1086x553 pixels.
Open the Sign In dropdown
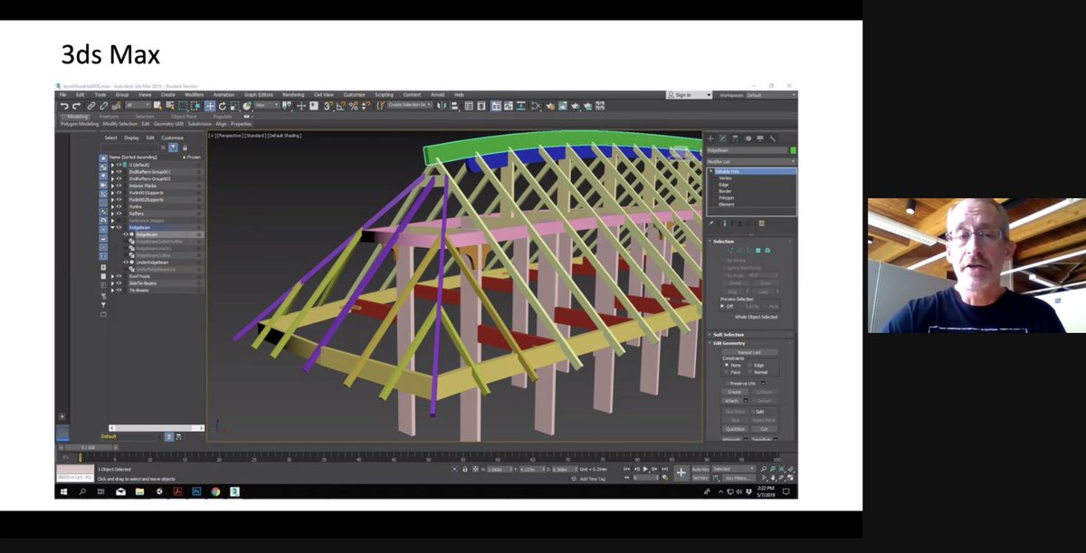pyautogui.click(x=690, y=94)
